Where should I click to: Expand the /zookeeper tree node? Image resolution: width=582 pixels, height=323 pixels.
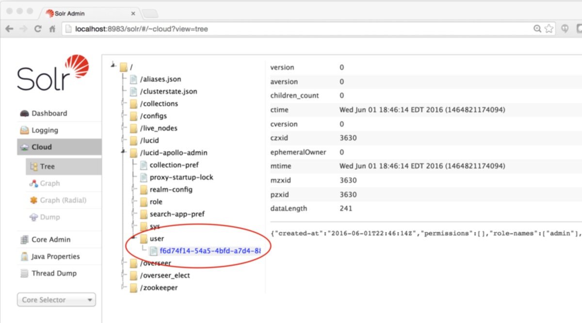click(x=123, y=288)
